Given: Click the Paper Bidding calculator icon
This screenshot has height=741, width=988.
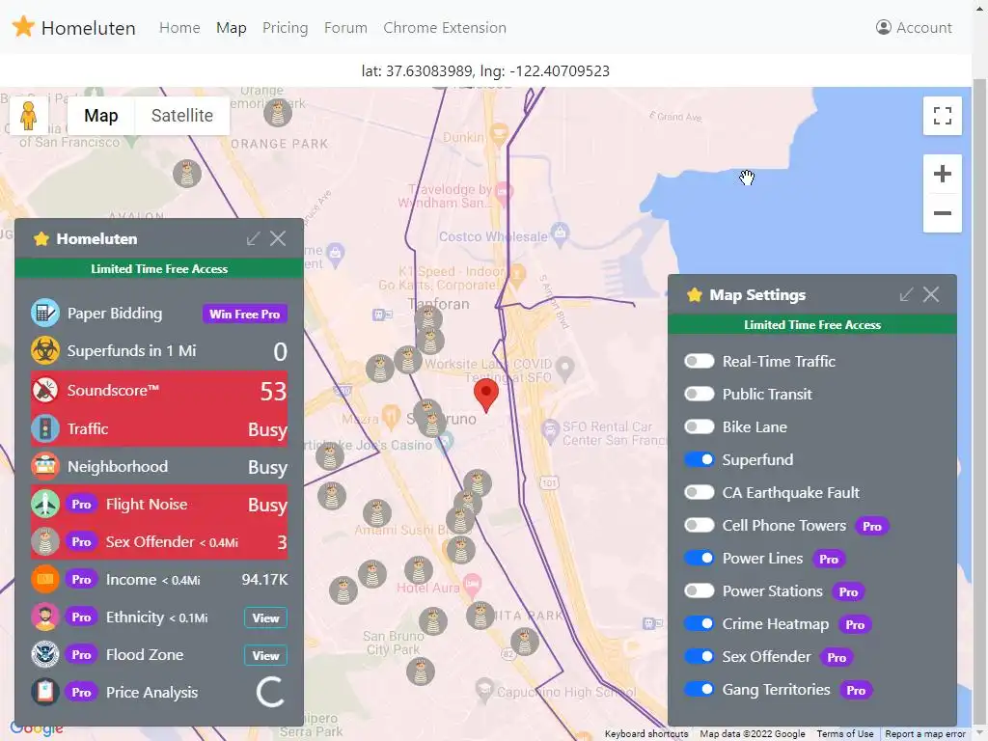Looking at the screenshot, I should (x=45, y=314).
